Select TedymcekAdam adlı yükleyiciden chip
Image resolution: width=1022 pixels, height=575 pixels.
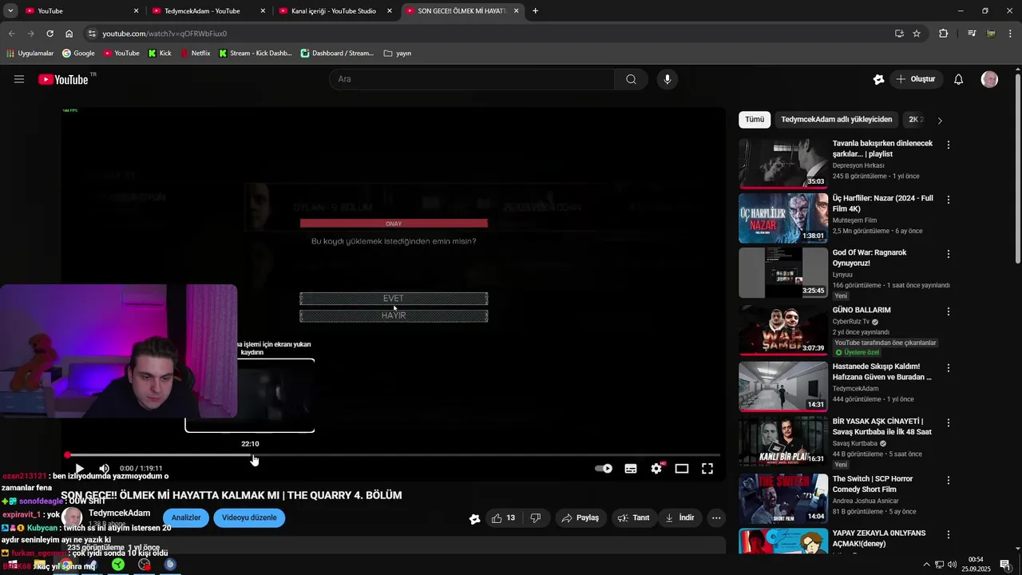click(837, 120)
